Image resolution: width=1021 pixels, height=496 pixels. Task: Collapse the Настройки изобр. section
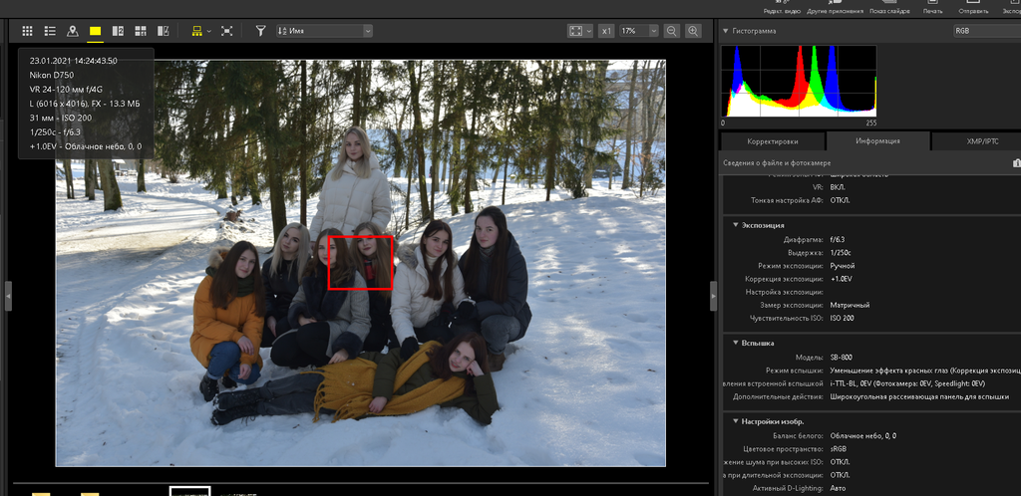(735, 421)
